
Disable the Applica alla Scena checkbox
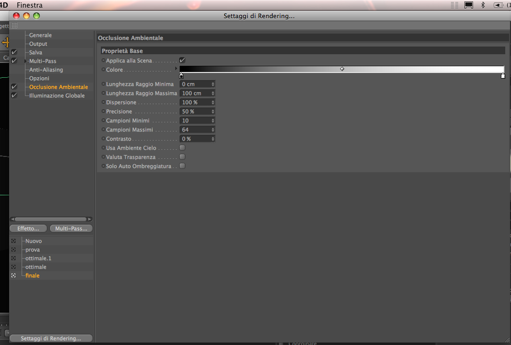tap(182, 60)
